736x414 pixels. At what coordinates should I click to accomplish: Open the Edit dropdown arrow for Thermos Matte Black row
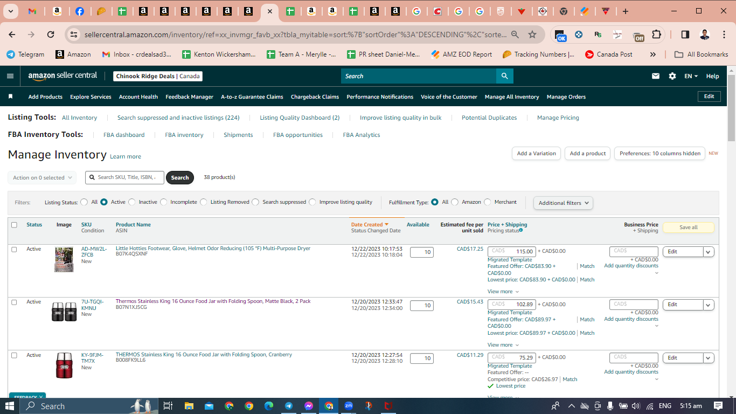coord(709,305)
